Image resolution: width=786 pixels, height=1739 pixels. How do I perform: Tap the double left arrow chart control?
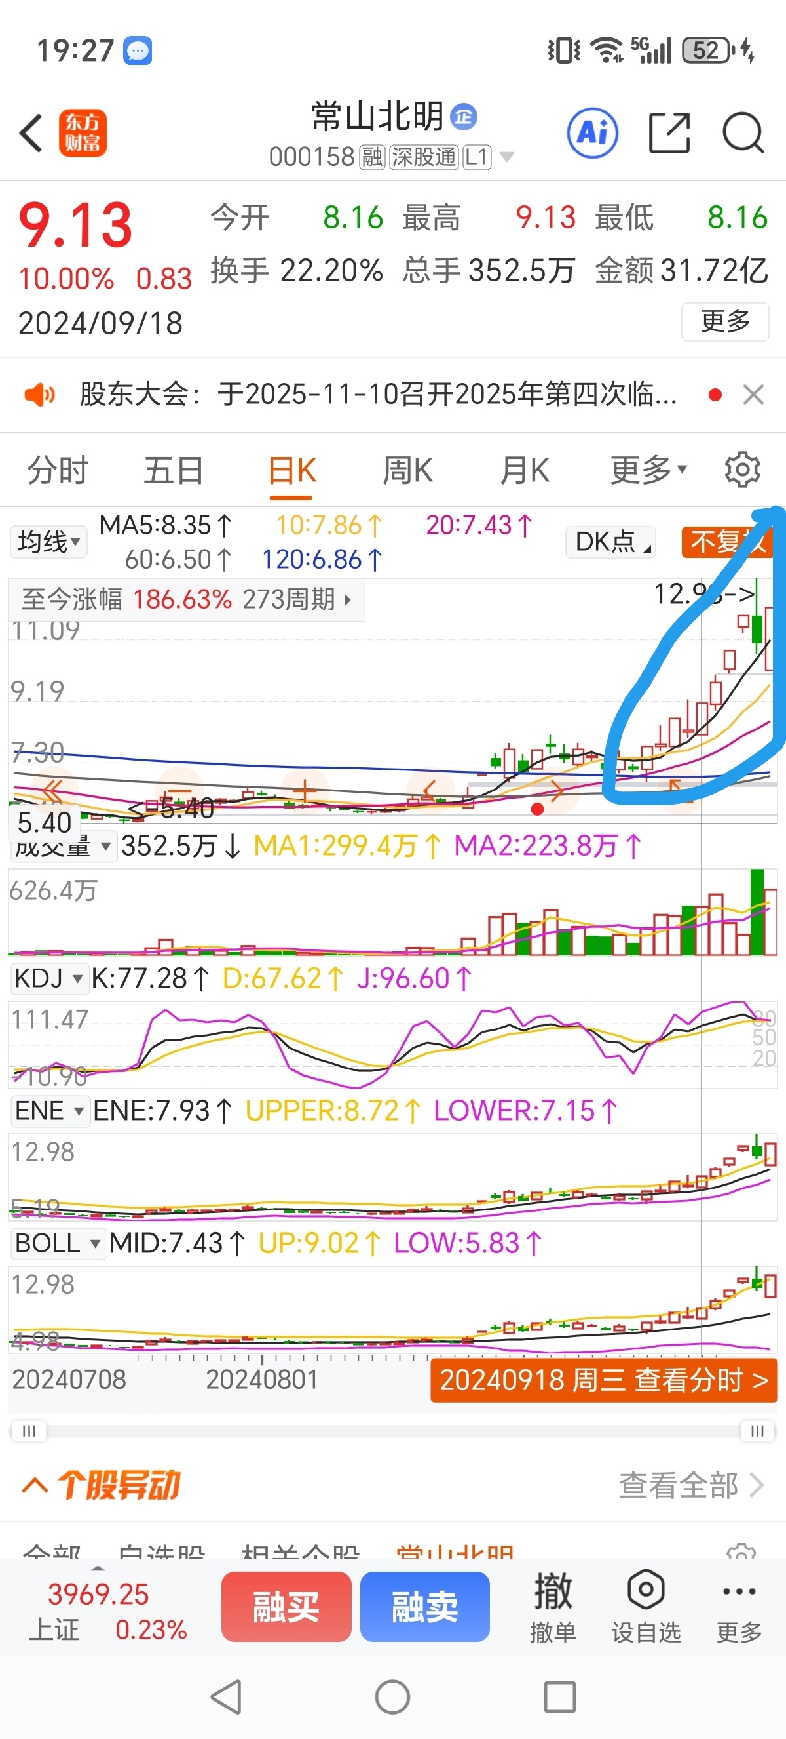[x=52, y=790]
